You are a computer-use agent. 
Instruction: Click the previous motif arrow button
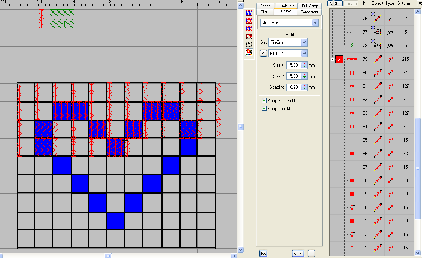(x=264, y=53)
